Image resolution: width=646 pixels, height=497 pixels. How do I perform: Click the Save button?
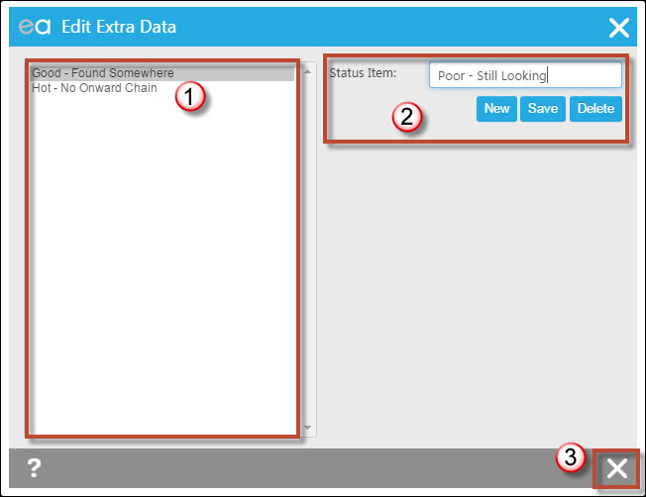click(x=543, y=109)
